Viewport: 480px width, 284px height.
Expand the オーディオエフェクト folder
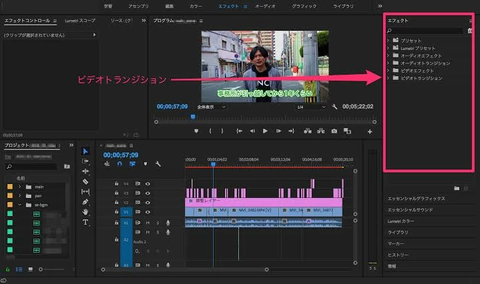(x=388, y=55)
